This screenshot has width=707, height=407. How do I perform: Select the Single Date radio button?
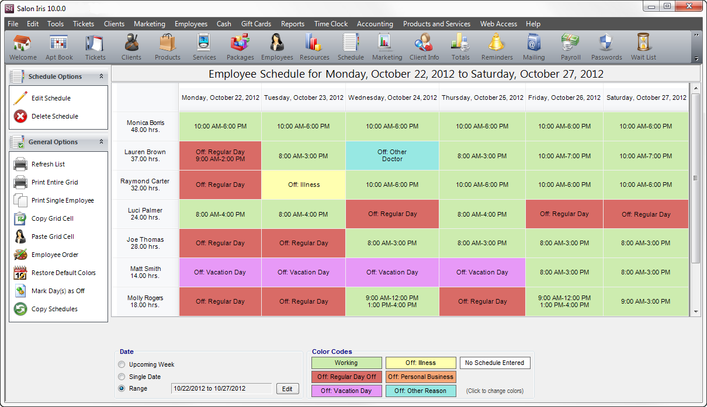[122, 377]
